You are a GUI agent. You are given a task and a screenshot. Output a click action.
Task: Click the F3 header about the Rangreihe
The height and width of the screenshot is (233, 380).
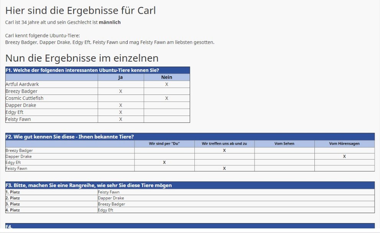[190, 186]
